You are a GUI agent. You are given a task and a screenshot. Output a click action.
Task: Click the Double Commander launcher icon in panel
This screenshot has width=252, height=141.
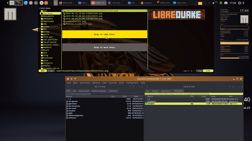(46, 3)
